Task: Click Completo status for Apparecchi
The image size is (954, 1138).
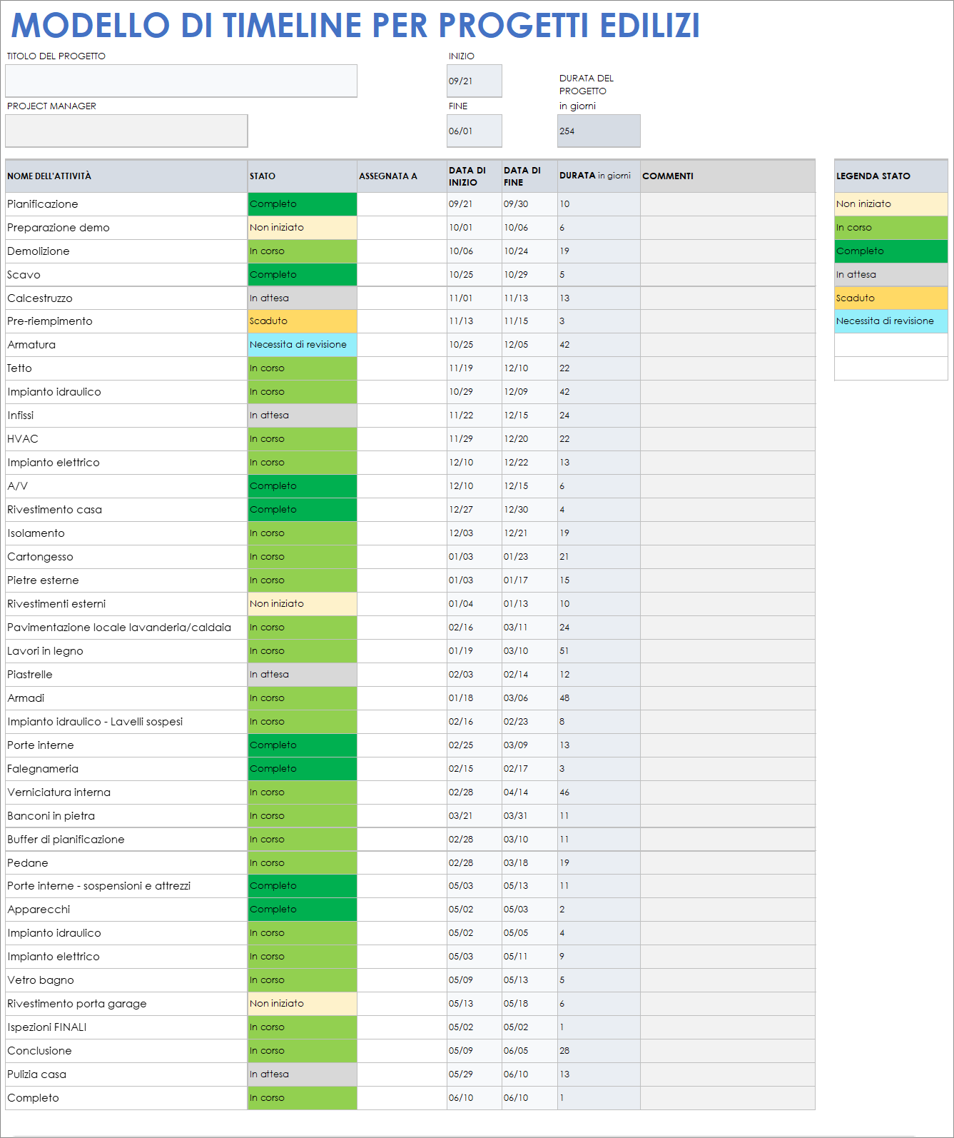Action: click(x=303, y=910)
